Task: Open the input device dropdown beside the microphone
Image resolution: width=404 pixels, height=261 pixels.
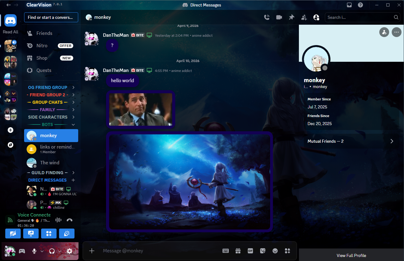Action: coord(42,251)
